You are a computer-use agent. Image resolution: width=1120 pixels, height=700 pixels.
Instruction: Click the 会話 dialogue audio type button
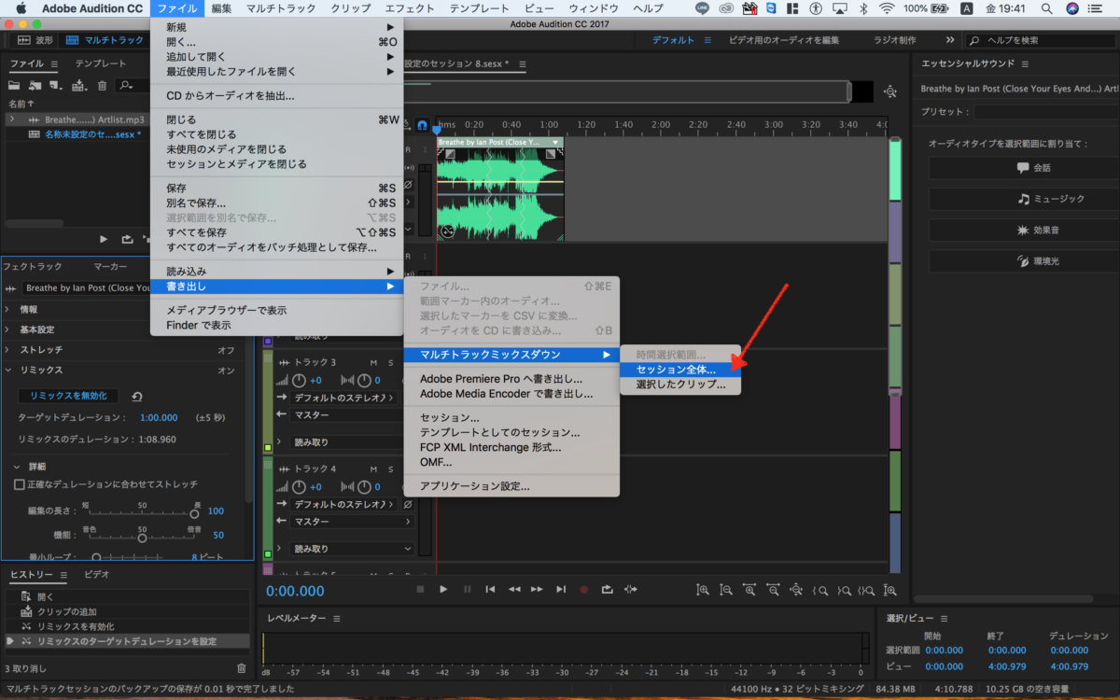(1024, 168)
